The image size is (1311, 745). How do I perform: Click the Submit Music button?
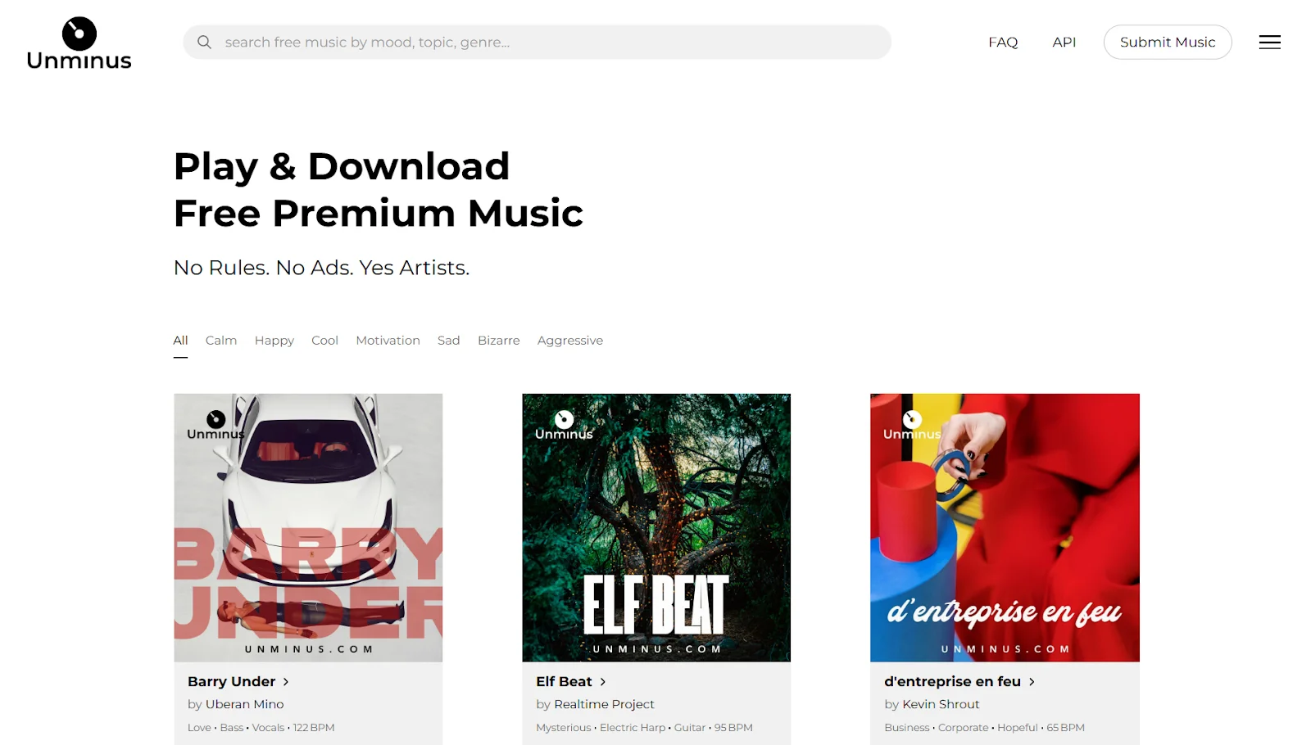(x=1167, y=42)
